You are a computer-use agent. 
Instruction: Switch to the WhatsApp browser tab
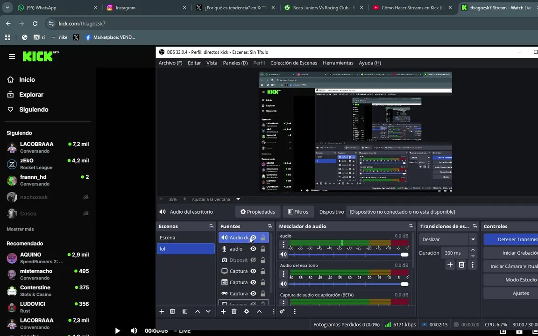57,7
